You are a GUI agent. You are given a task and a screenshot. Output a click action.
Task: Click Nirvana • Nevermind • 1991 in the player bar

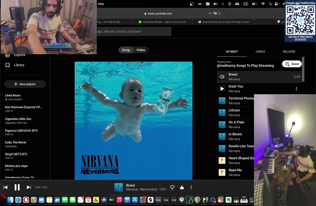(x=146, y=189)
